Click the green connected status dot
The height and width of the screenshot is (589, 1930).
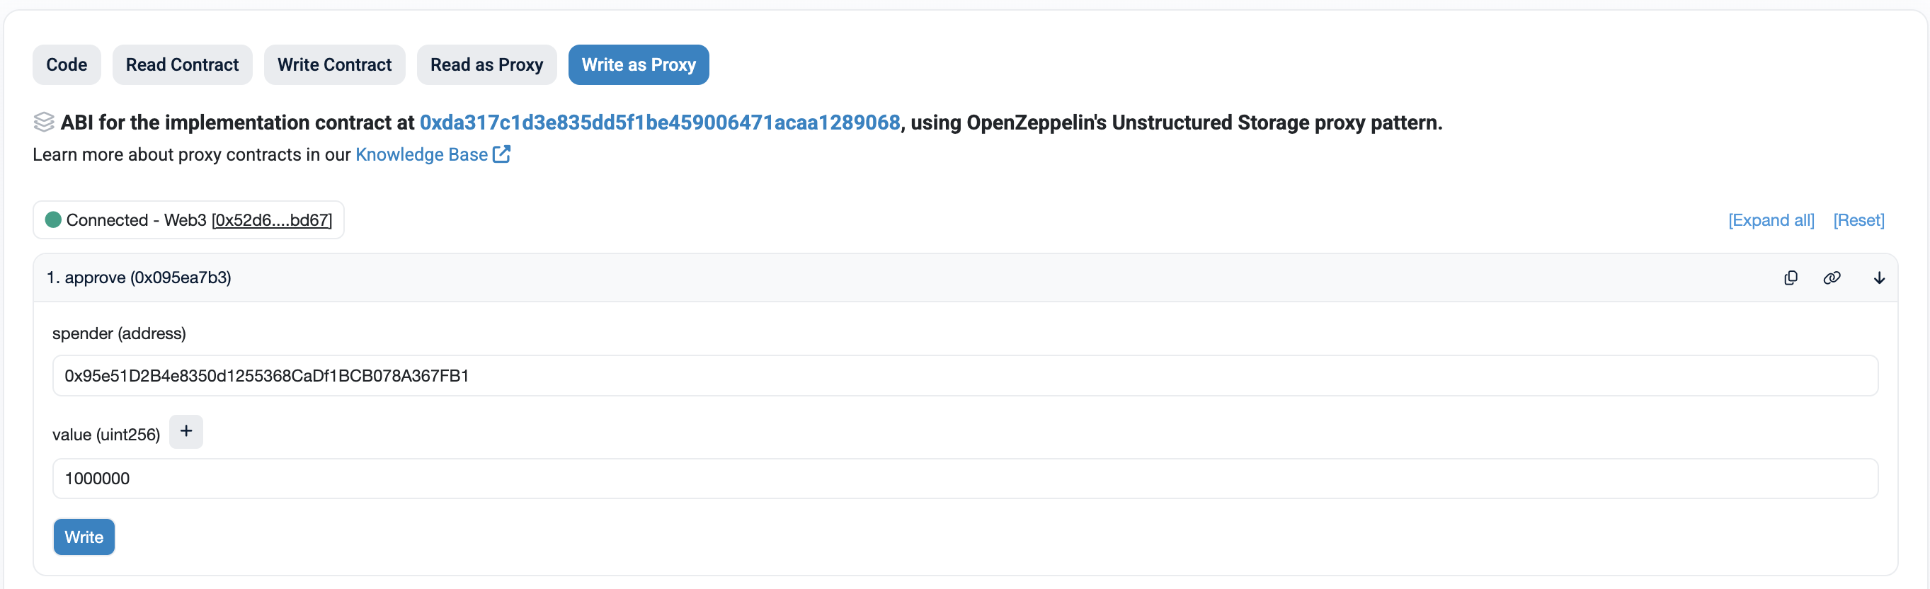(53, 219)
